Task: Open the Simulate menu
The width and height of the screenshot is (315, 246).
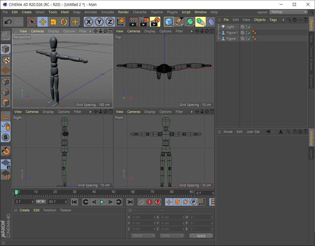Action: coord(108,12)
